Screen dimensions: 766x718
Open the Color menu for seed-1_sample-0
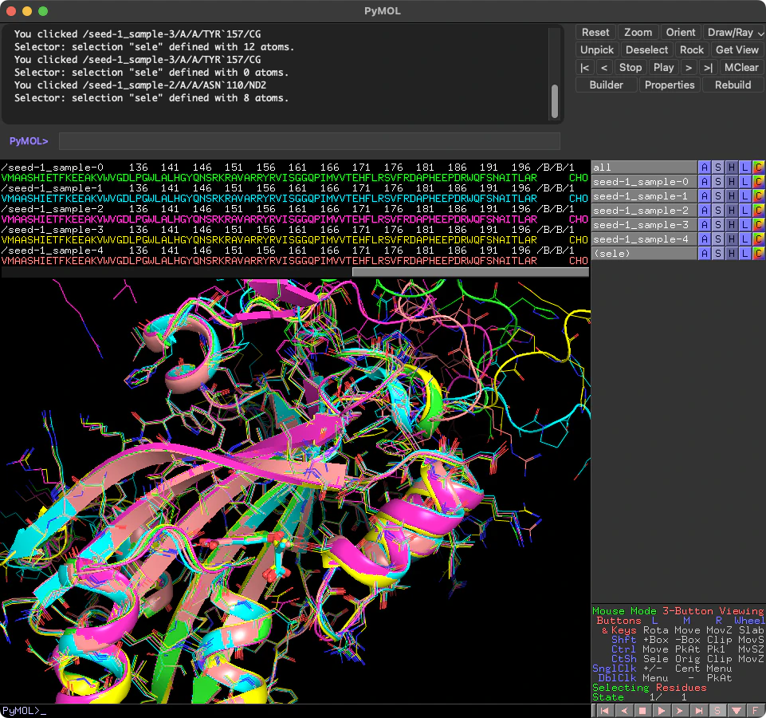[758, 181]
